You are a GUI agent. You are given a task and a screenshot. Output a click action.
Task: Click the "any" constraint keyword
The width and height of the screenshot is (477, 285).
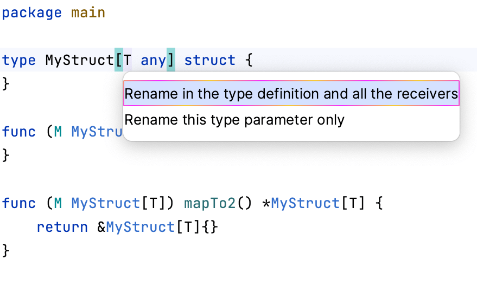153,60
